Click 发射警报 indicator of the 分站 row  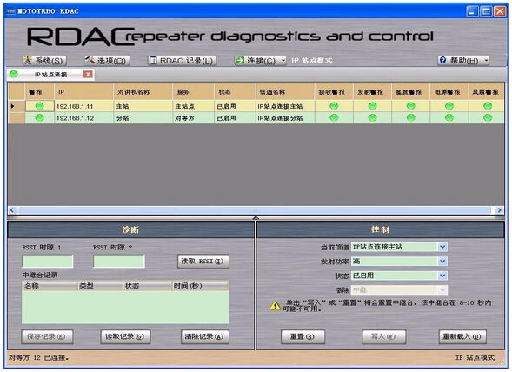click(x=372, y=117)
